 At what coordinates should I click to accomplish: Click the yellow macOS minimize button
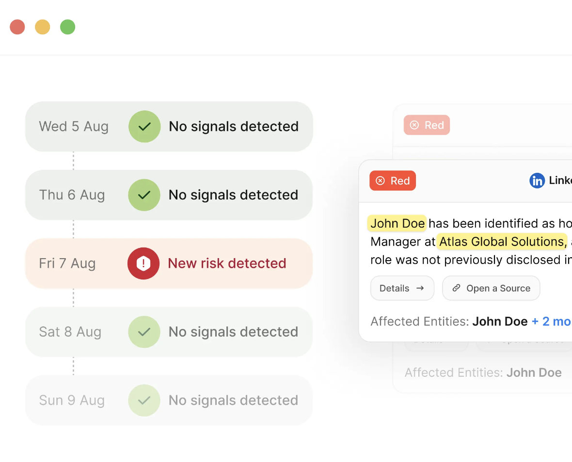42,27
